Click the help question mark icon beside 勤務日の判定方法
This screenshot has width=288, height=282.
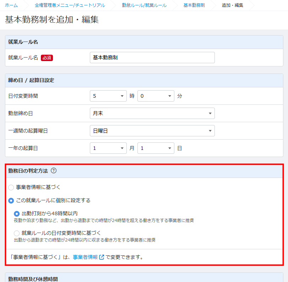pyautogui.click(x=54, y=170)
